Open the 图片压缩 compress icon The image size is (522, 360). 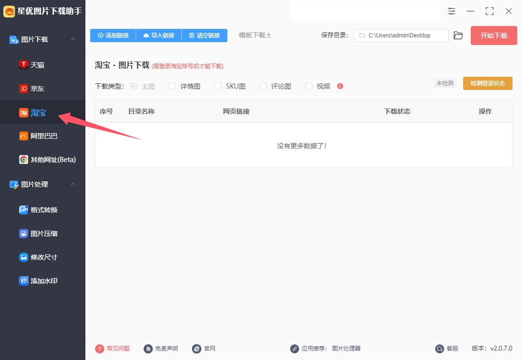coord(24,234)
